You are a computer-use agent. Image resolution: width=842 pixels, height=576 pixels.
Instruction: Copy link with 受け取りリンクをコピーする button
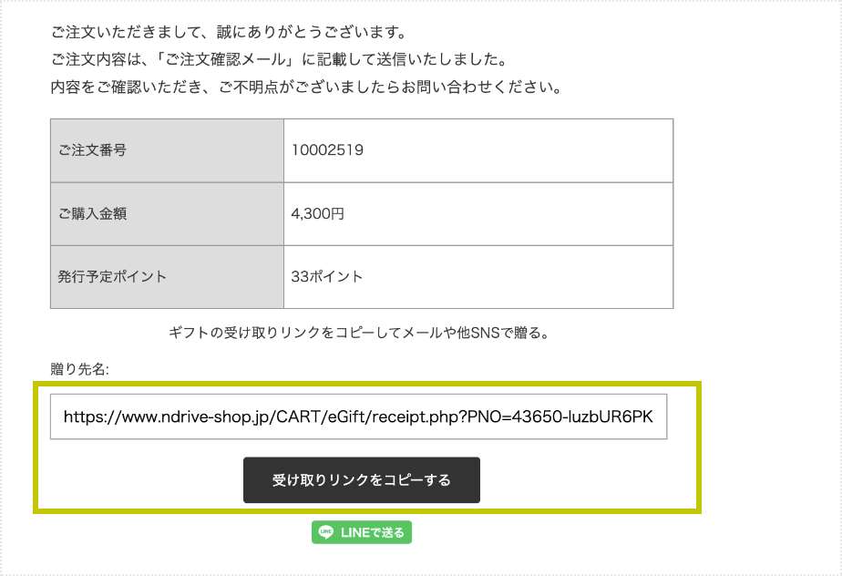362,479
